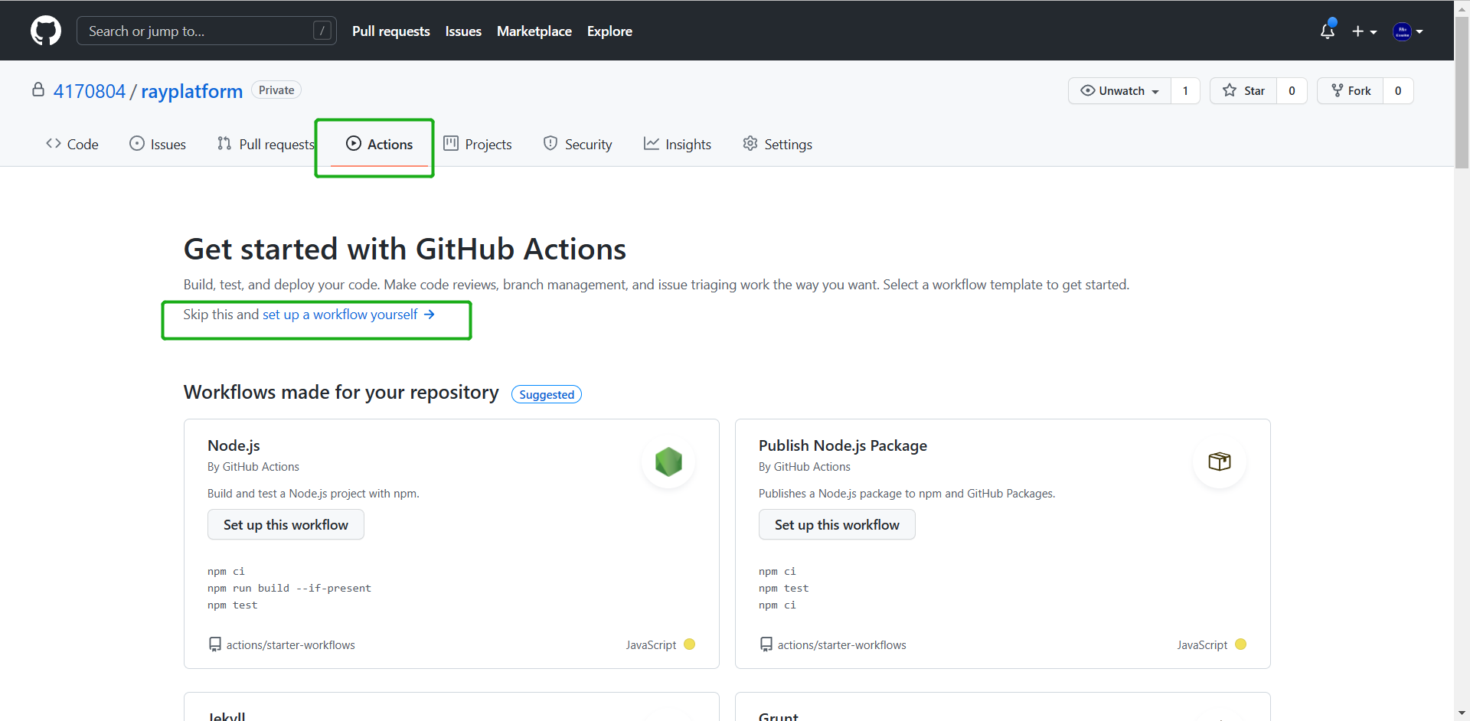
Task: Open actions/starter-workflows link in Node.js card
Action: tap(291, 645)
